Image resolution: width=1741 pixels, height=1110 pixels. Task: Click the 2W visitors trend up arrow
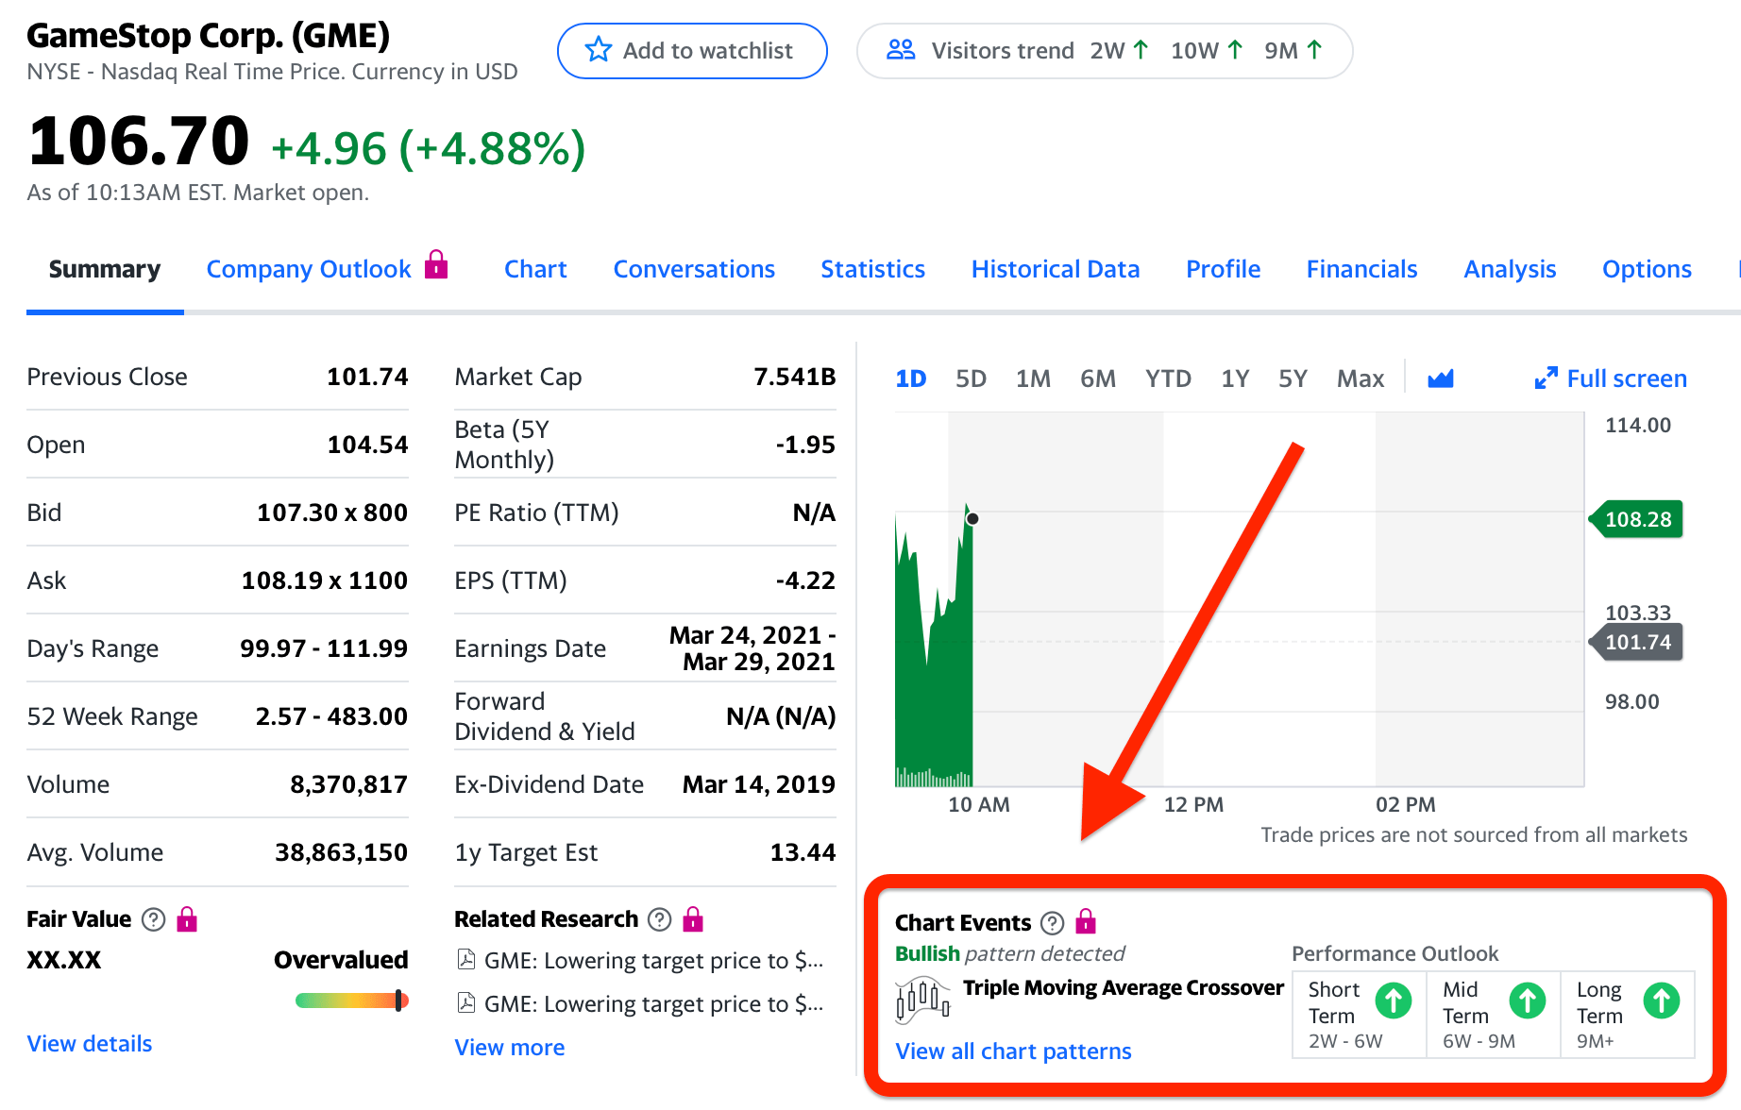(x=1141, y=50)
